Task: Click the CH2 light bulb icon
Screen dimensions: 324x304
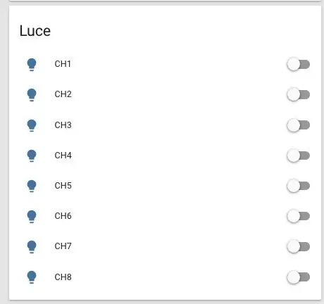Action: tap(32, 95)
